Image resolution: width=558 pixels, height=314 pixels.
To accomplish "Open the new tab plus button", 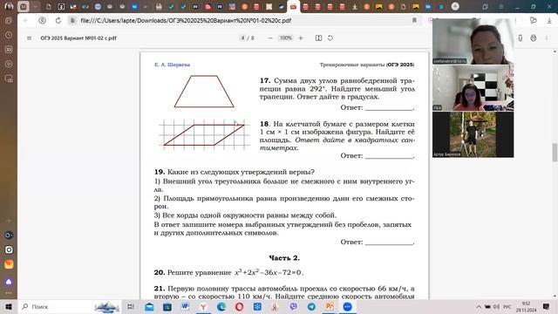I will coord(455,6).
